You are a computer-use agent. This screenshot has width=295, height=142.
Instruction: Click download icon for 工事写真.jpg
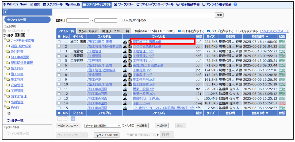pyautogui.click(x=125, y=70)
